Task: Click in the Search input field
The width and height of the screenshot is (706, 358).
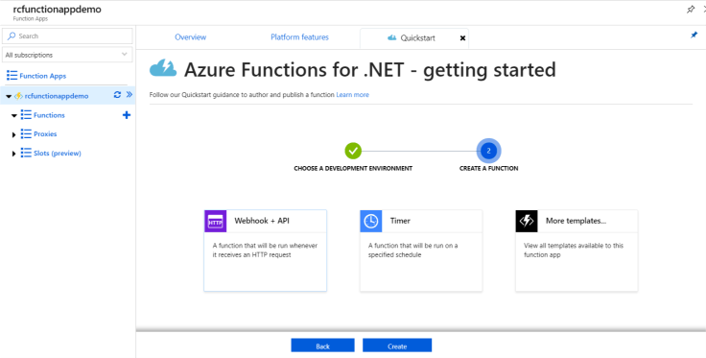Action: pyautogui.click(x=67, y=36)
